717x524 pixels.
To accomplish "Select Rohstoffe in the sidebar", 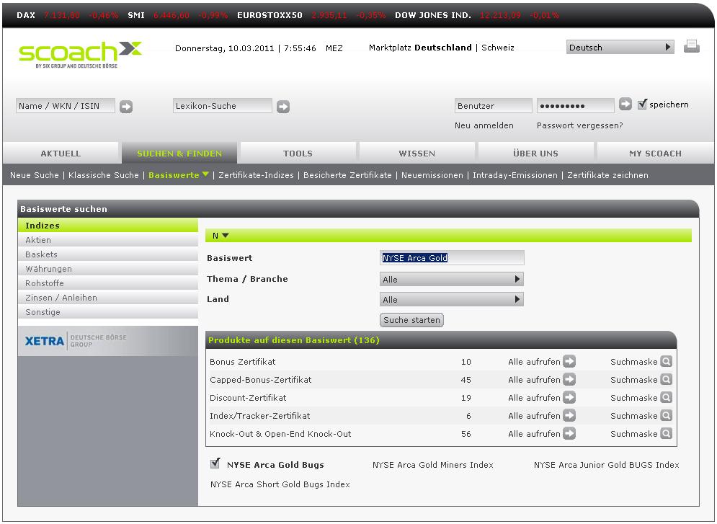I will [x=108, y=283].
